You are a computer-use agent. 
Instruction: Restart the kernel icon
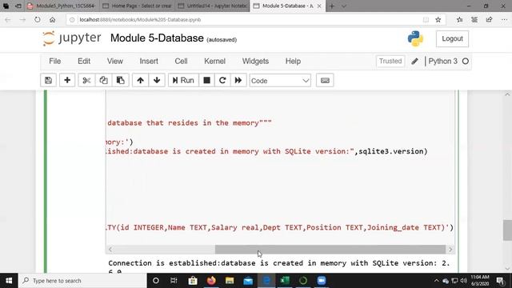click(222, 80)
